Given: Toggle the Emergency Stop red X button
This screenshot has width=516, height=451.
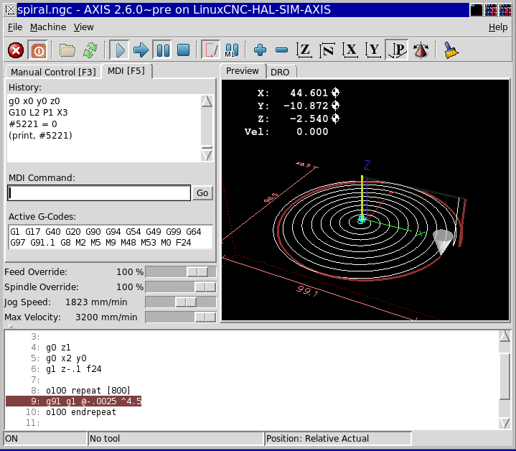Looking at the screenshot, I should 16,51.
